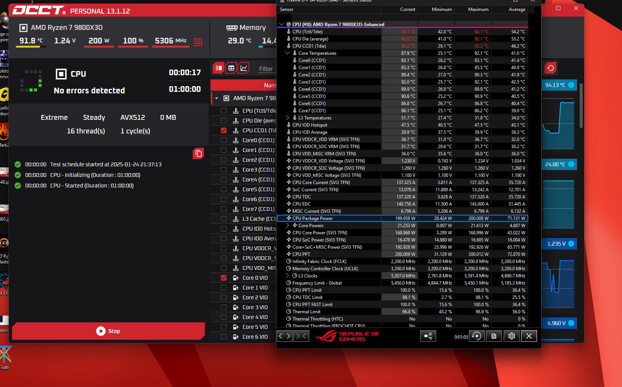
Task: Expand the L3 Clocks row in HWiNFO
Action: (x=288, y=276)
